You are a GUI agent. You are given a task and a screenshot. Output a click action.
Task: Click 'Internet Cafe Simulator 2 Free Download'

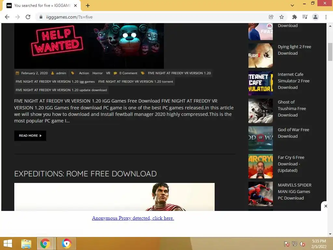[x=294, y=81]
